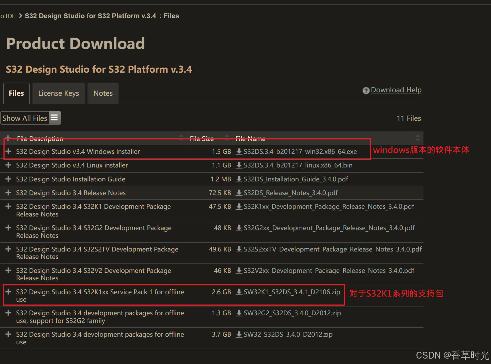Sort by File Description column
The image size is (491, 364).
(x=100, y=138)
